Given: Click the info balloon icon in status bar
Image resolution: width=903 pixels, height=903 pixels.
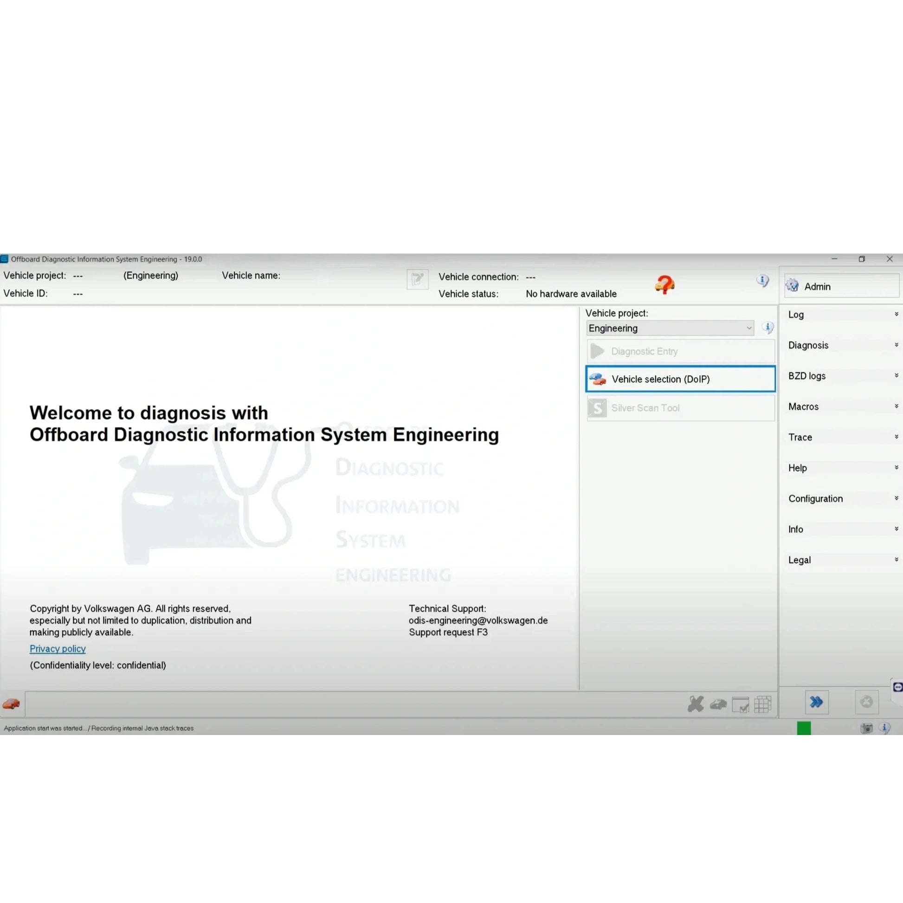Looking at the screenshot, I should [886, 728].
